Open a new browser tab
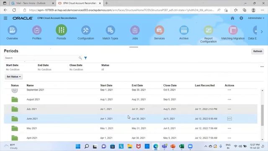The image size is (268, 151). coord(107,3)
